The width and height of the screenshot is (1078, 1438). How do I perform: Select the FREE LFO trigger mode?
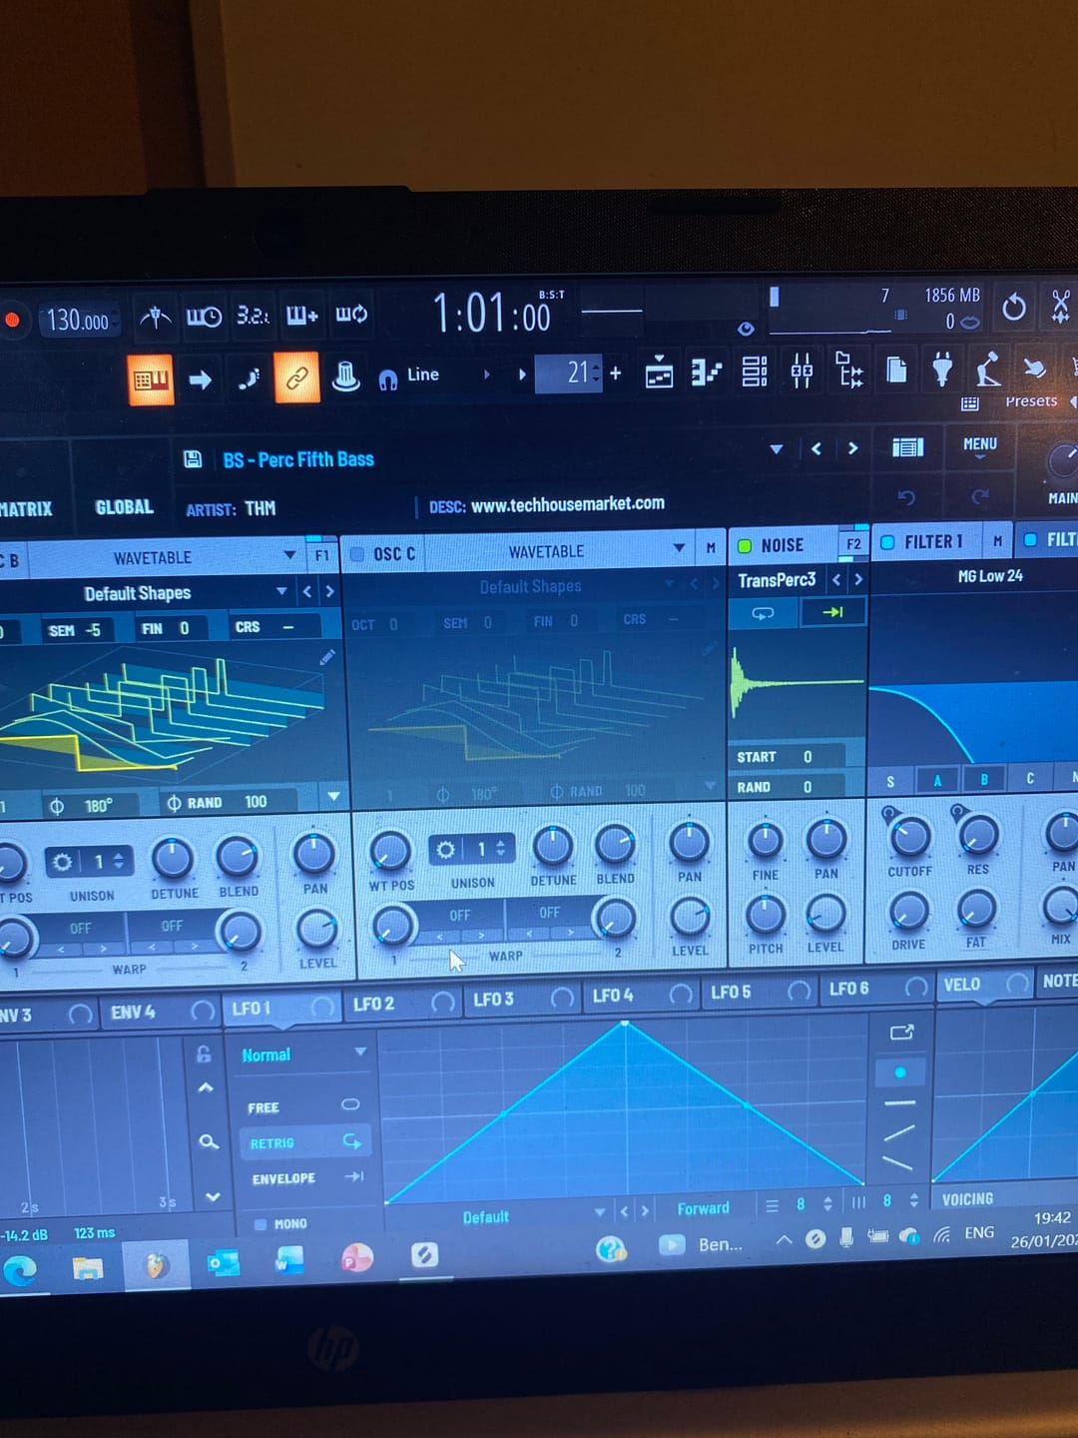[x=303, y=1106]
